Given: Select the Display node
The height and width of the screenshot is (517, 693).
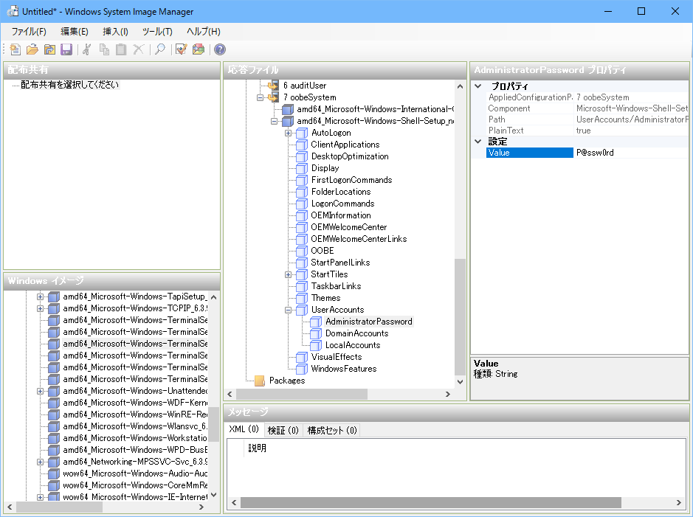Looking at the screenshot, I should [x=325, y=168].
